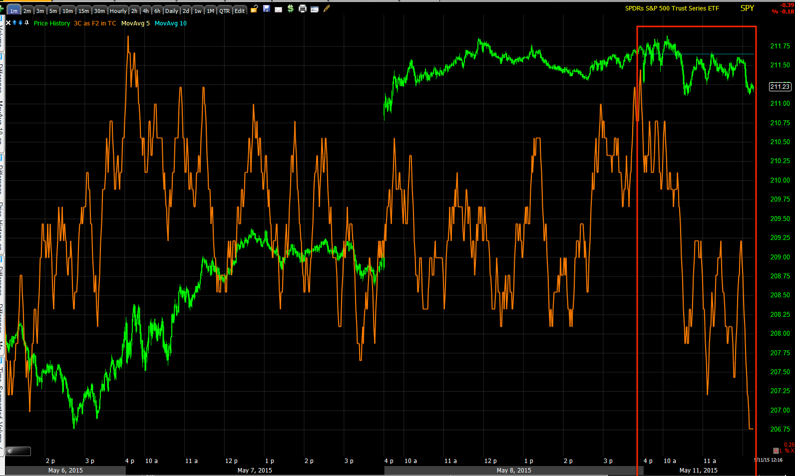Viewport: 795px width, 476px height.
Task: Click the SPY ticker symbol
Action: (x=748, y=8)
